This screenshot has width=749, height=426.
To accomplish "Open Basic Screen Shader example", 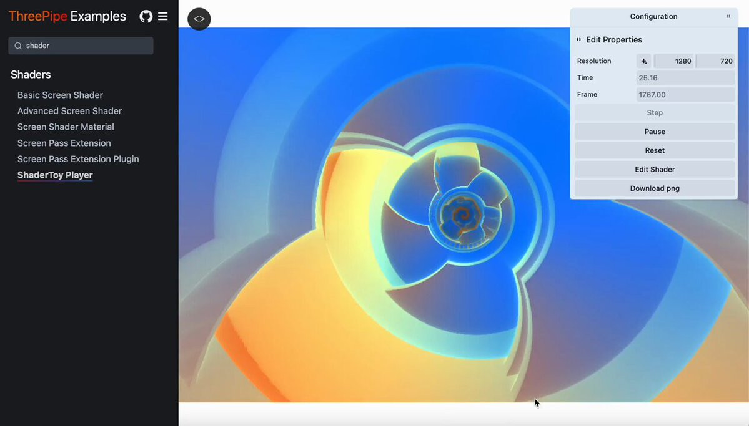I will point(60,95).
